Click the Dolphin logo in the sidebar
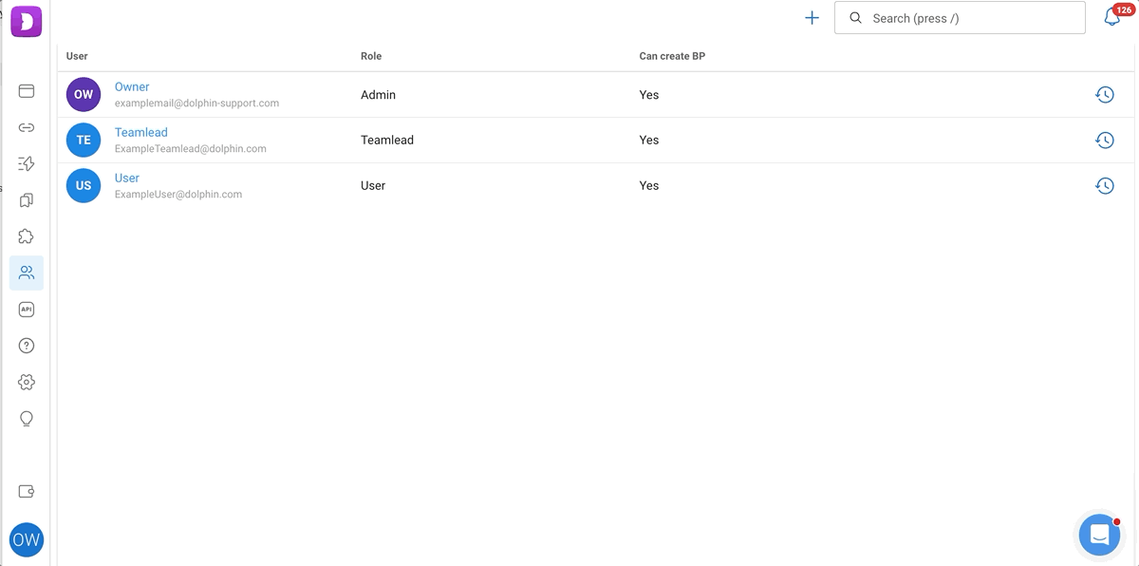 pos(27,21)
